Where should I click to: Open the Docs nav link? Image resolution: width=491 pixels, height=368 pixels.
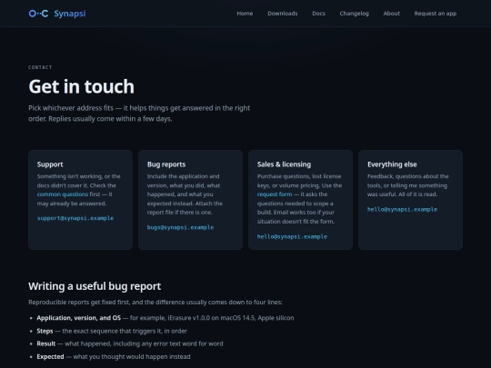(x=318, y=14)
